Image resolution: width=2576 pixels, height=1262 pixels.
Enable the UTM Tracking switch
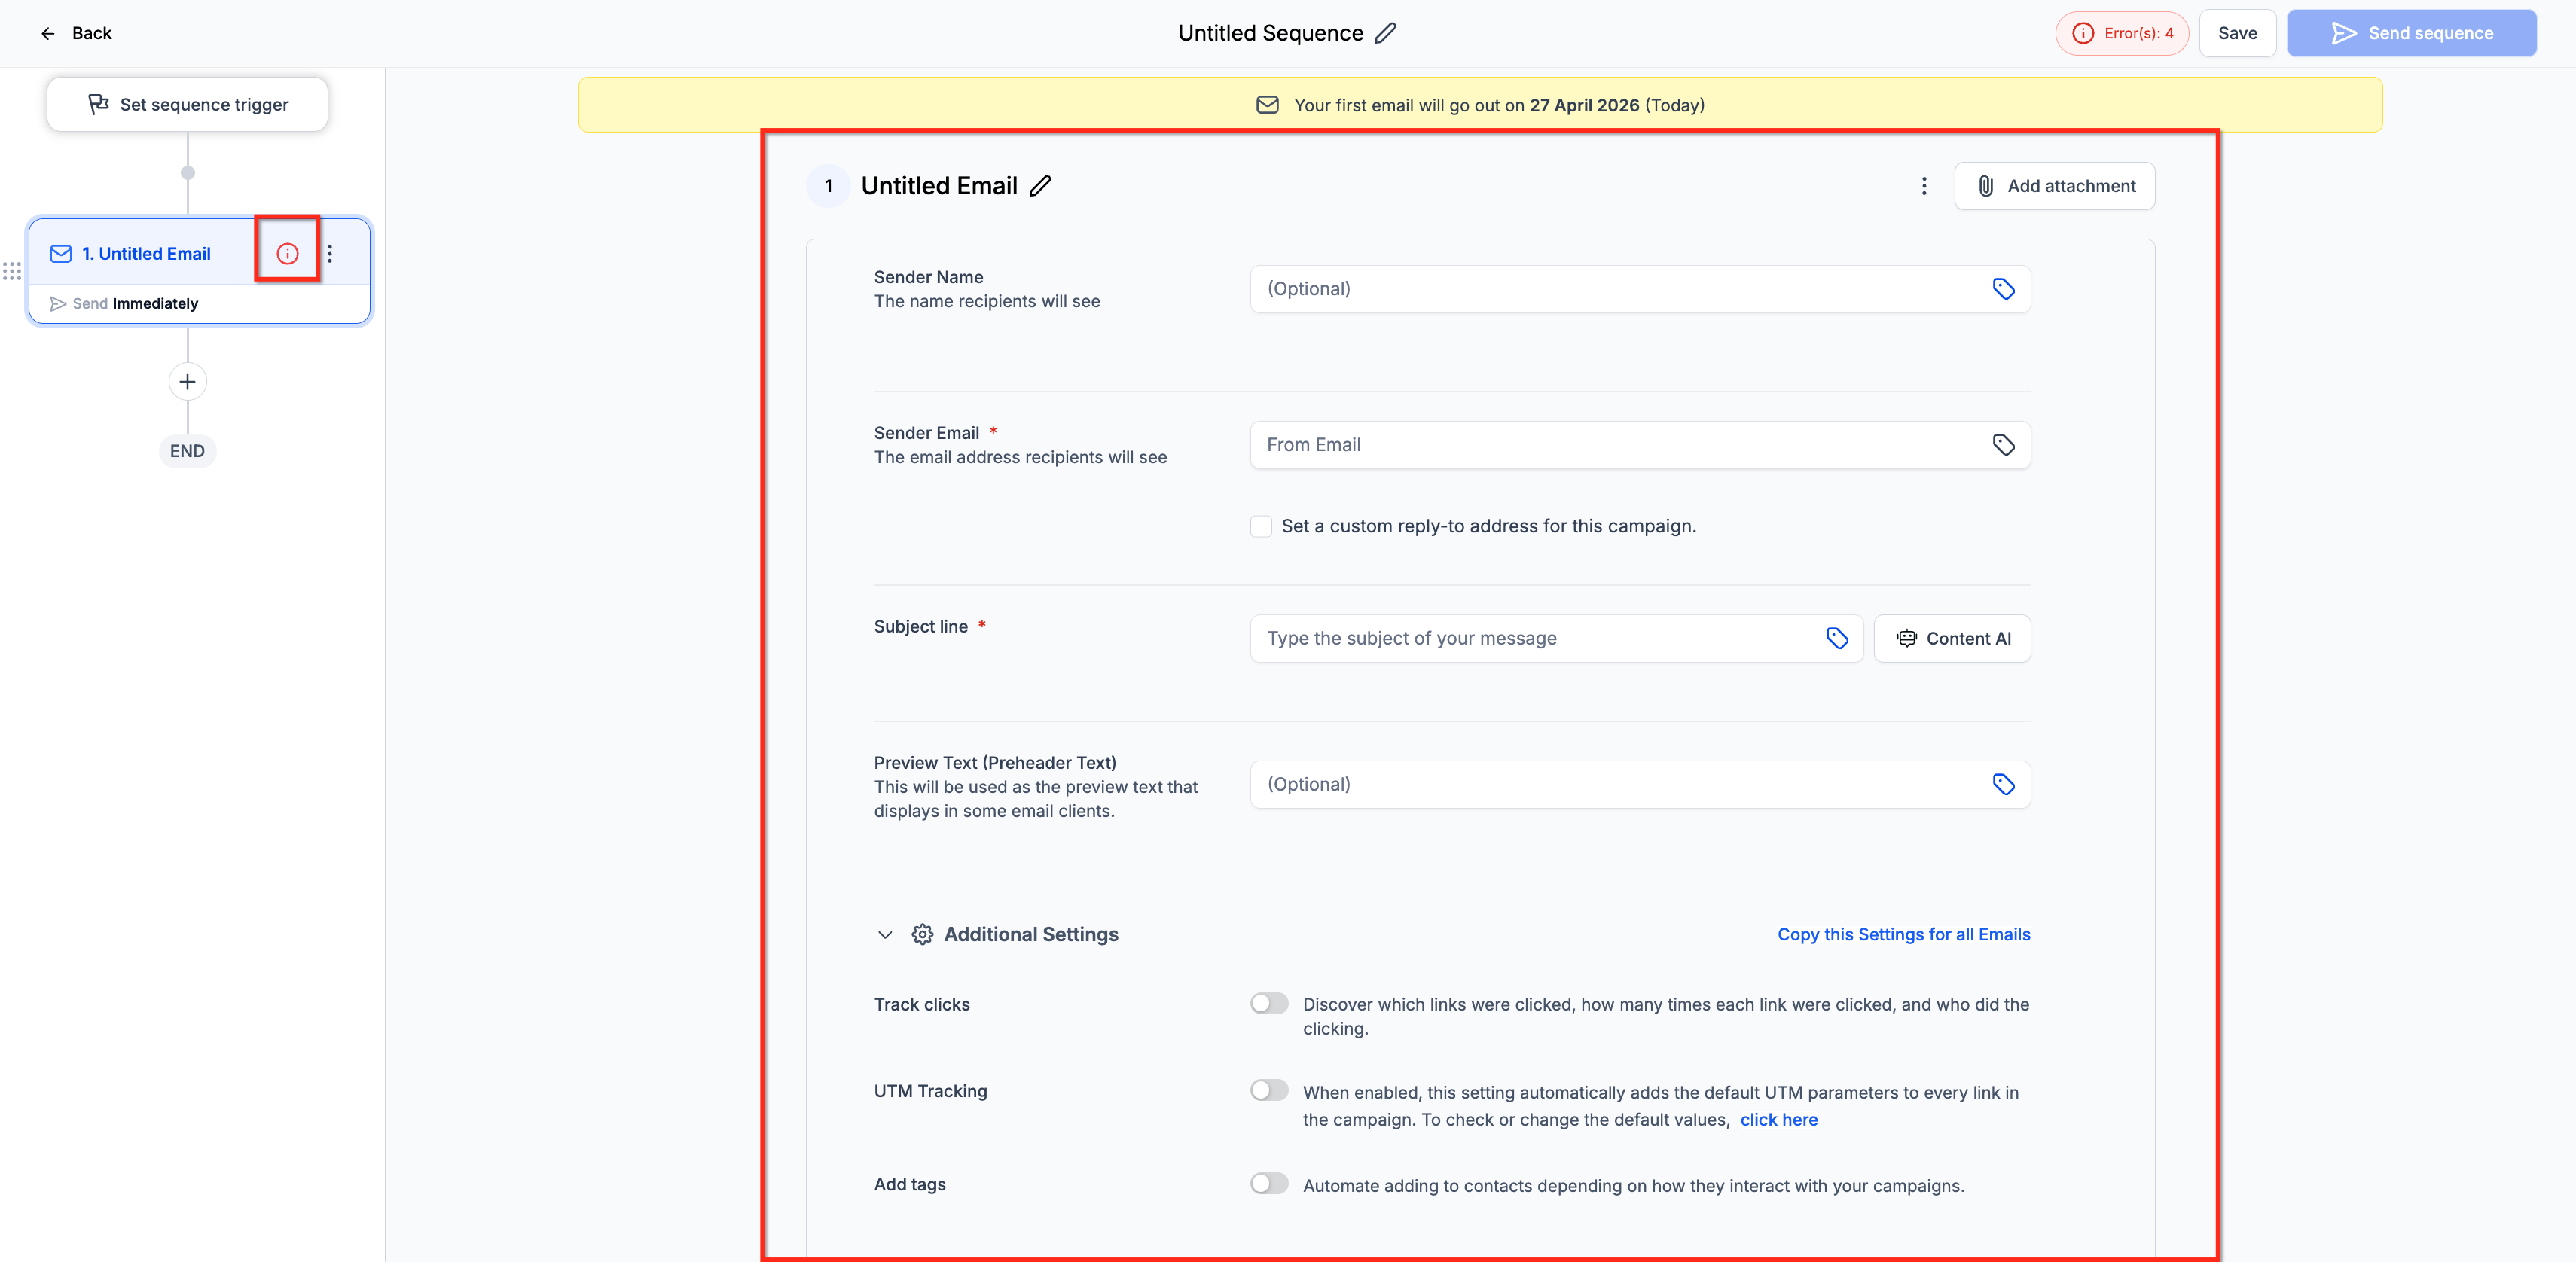point(1269,1090)
